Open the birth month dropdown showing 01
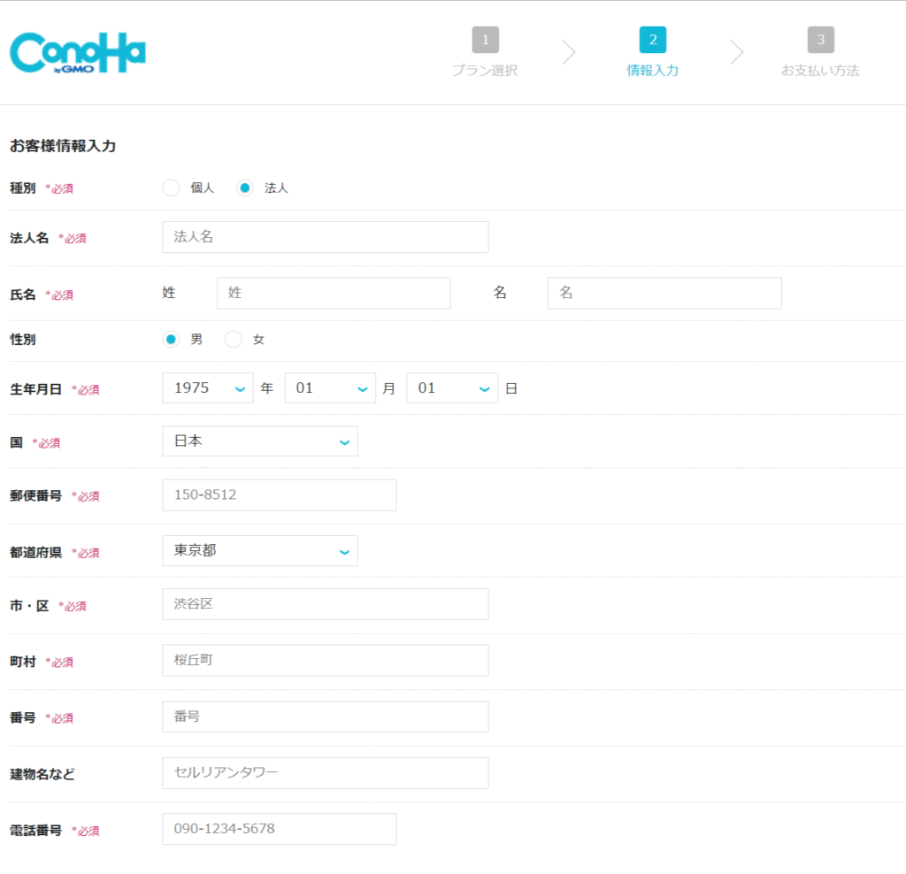This screenshot has width=906, height=874. coord(329,387)
